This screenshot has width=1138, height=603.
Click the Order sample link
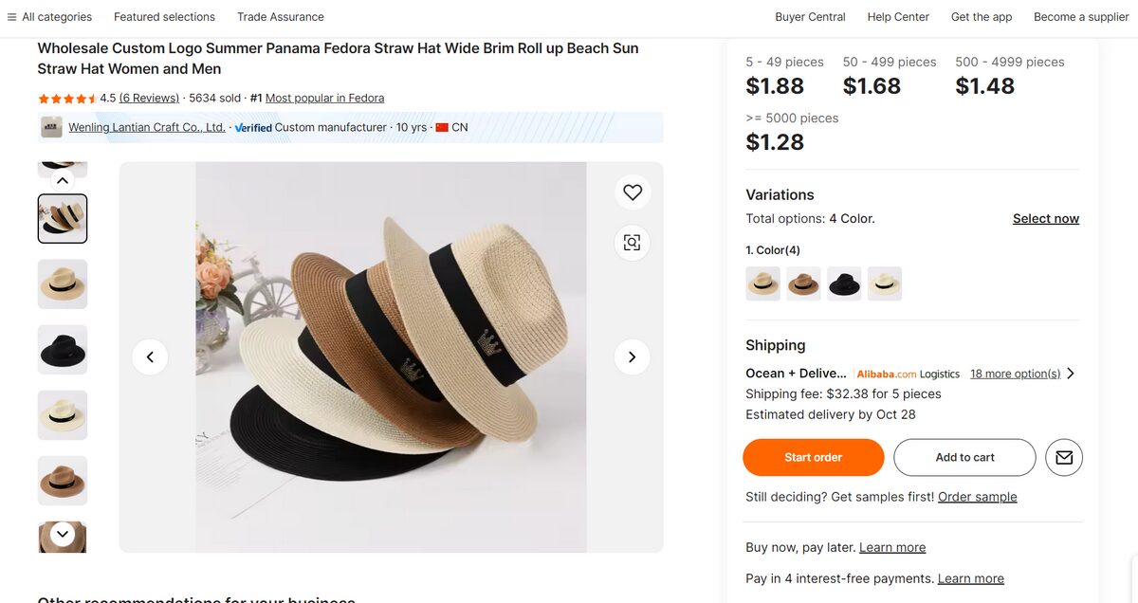pyautogui.click(x=977, y=496)
